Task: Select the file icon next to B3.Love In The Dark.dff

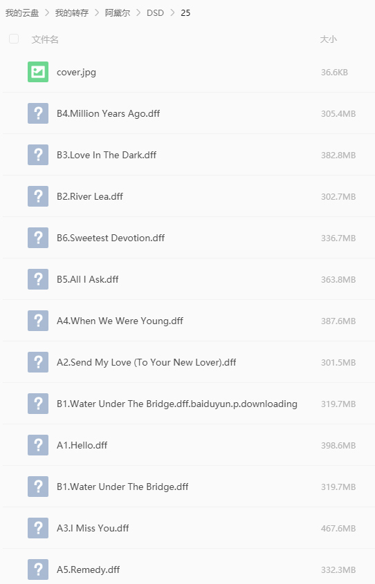Action: tap(38, 155)
